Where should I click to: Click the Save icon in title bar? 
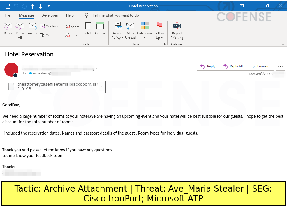(8, 6)
